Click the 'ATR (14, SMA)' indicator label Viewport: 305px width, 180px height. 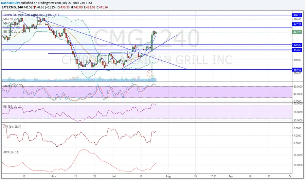(12, 127)
